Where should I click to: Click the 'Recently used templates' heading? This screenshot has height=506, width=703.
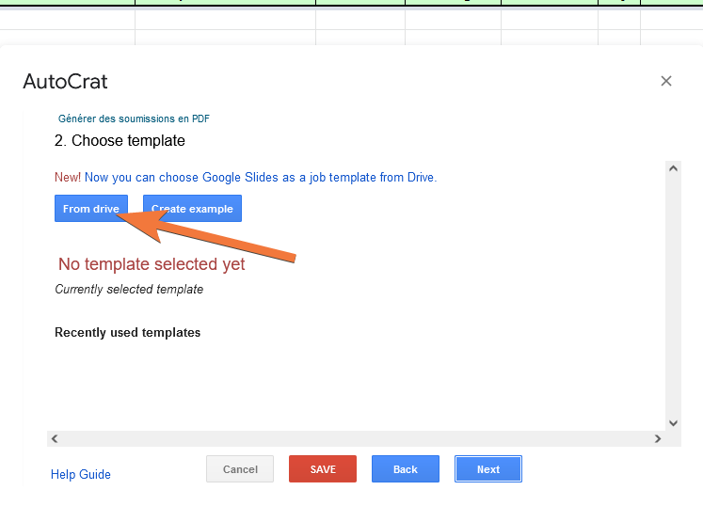click(127, 333)
